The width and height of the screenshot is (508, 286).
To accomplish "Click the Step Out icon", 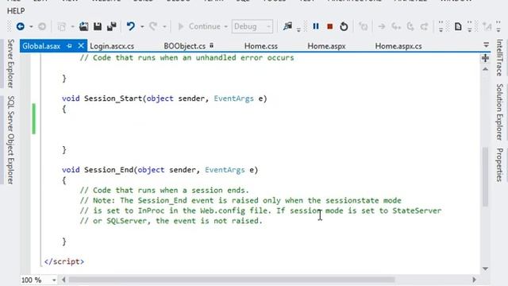I will click(424, 26).
